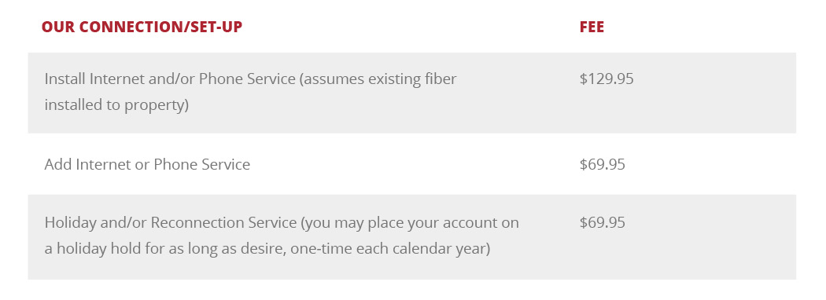Click the $129.95 install fee
The width and height of the screenshot is (826, 300).
point(607,79)
